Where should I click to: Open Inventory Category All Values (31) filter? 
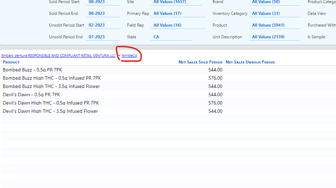[267, 13]
